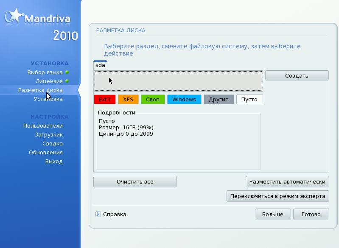Expand the Справка help triangle icon
Viewport: 339px width, 248px height.
click(98, 215)
